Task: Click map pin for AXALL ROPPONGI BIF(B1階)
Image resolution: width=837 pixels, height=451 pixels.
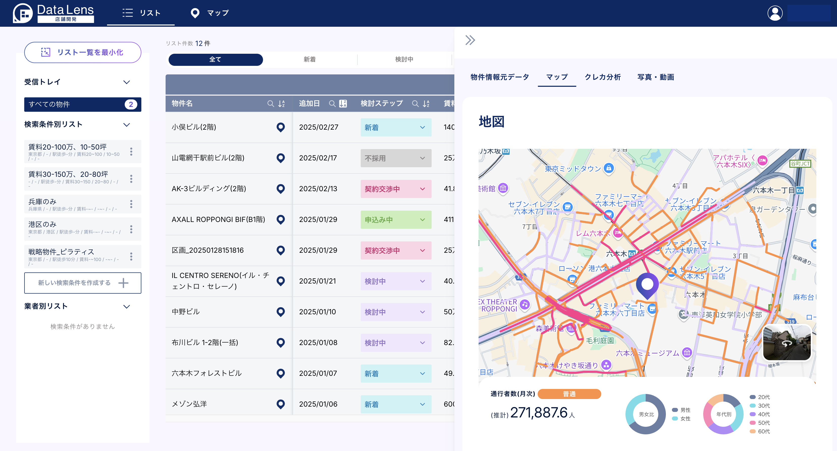Action: coord(280,219)
